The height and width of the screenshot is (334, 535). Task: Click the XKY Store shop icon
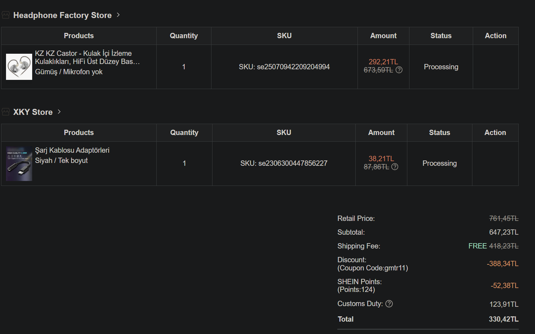[x=6, y=112]
